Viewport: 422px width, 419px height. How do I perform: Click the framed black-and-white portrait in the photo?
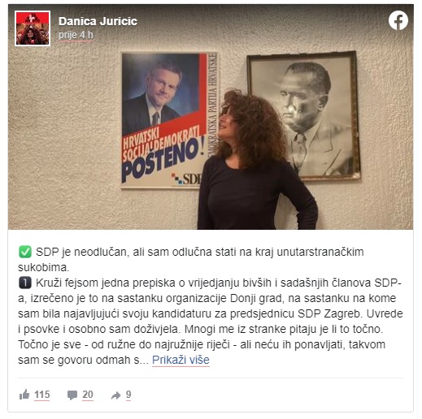tap(303, 114)
